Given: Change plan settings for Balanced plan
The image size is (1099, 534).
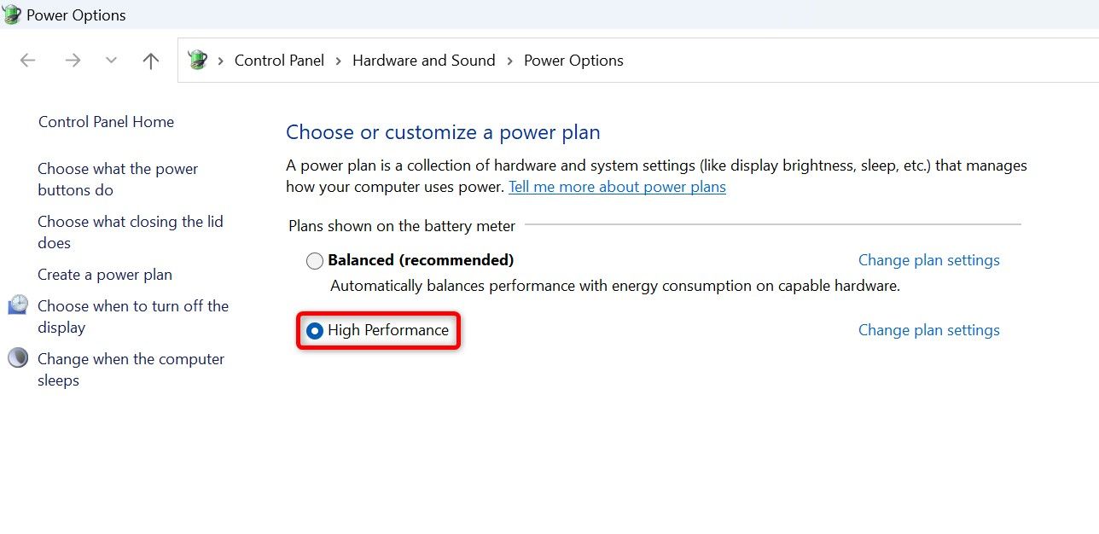Looking at the screenshot, I should pos(928,260).
